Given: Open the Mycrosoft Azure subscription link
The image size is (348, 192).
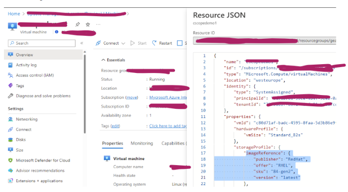Looking at the screenshot, I should pyautogui.click(x=168, y=97).
